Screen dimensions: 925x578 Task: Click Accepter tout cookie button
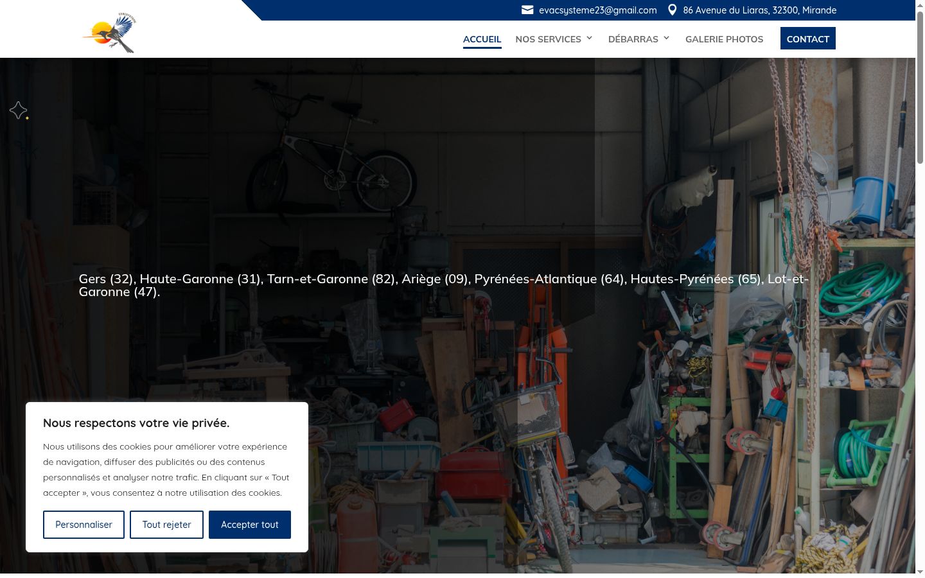pos(250,525)
